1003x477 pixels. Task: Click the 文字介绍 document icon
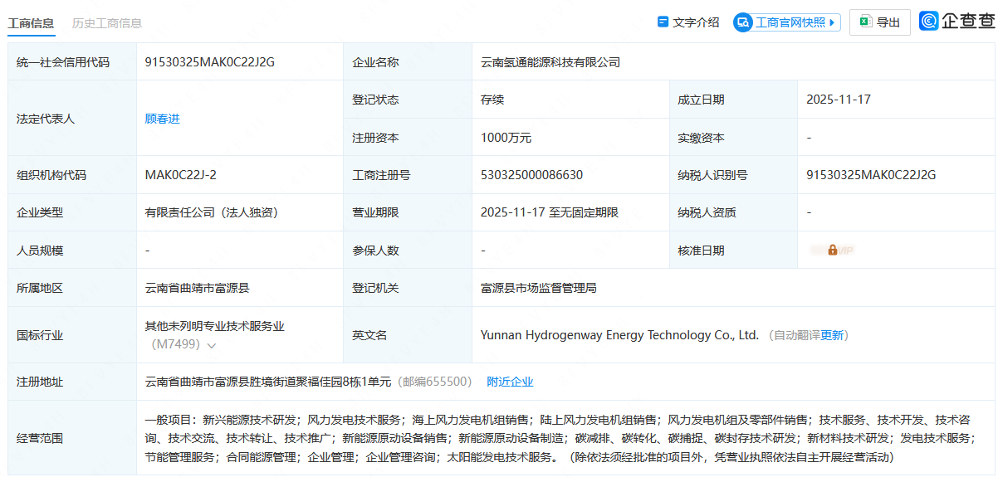[663, 22]
